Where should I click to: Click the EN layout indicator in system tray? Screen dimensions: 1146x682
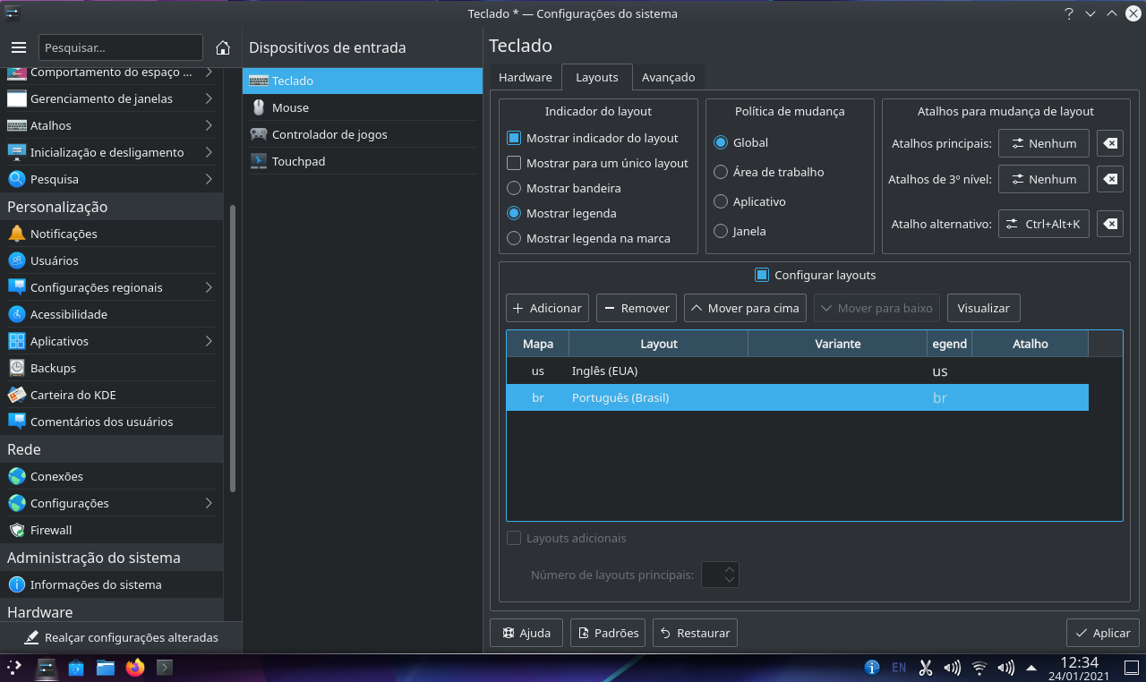point(899,667)
